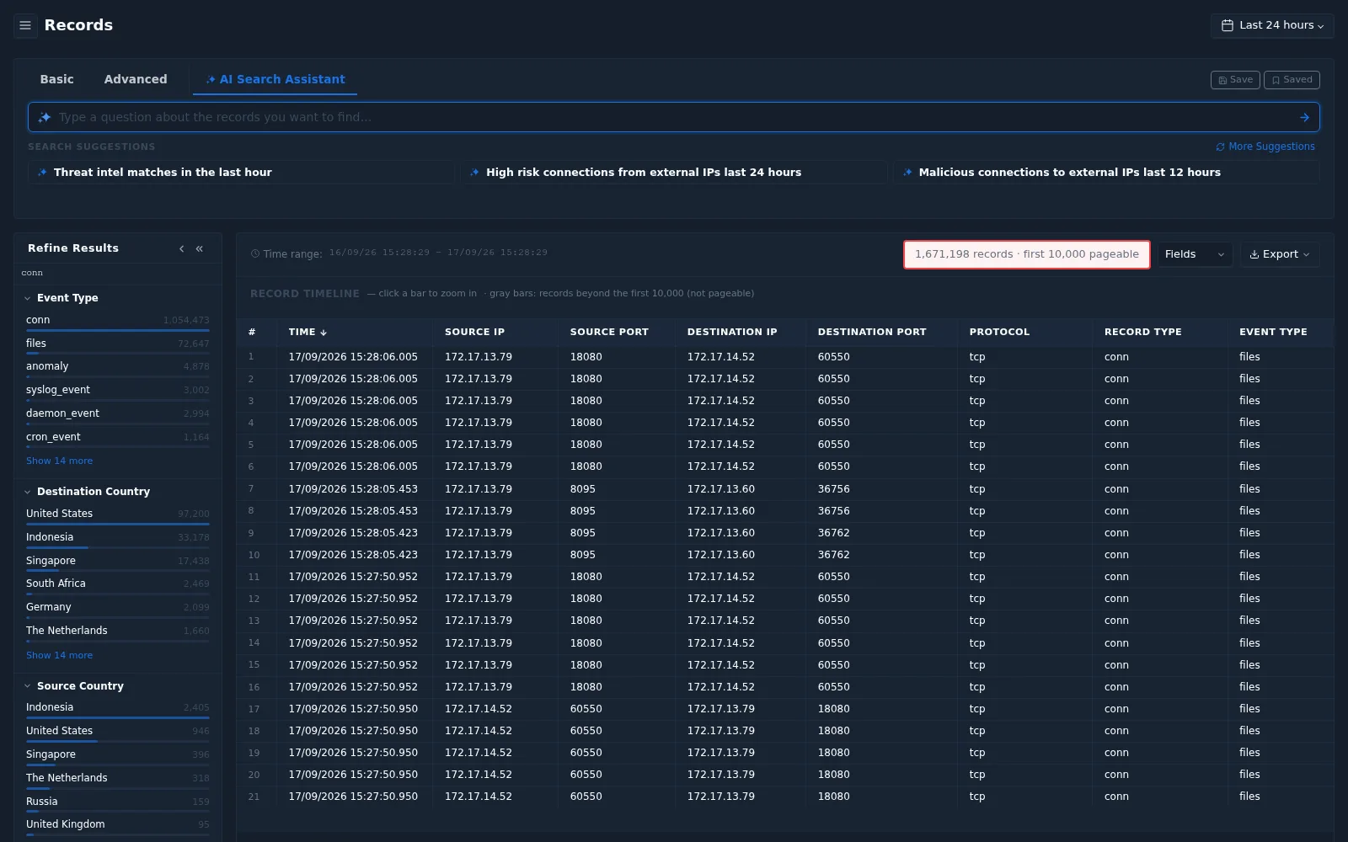Screen dimensions: 1348x842
Task: Filter source country United Kingdom
Action: [x=117, y=825]
